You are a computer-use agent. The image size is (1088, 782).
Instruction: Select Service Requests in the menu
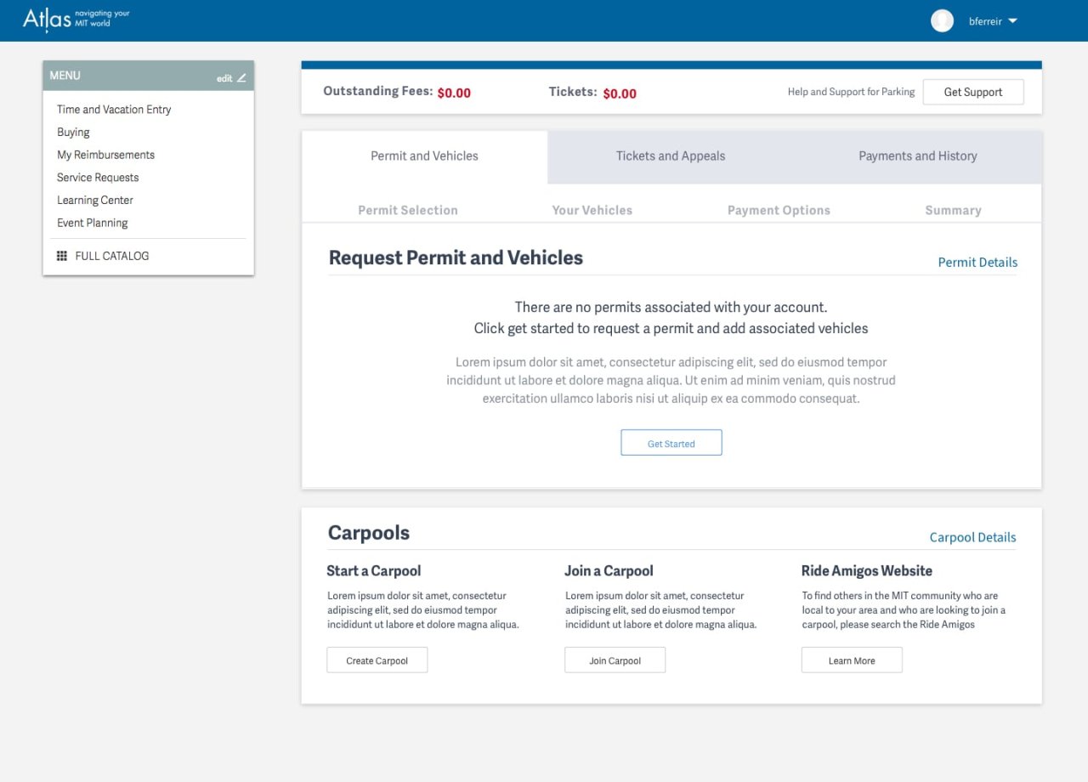pos(98,178)
